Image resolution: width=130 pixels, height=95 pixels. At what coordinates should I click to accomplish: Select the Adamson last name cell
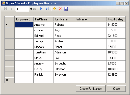64,52
